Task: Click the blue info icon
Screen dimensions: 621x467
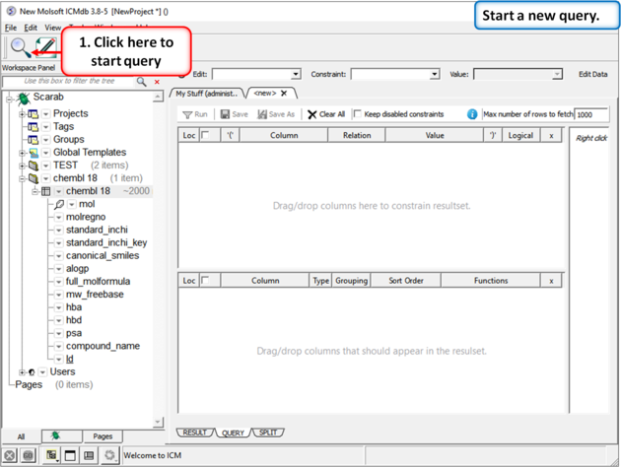Action: 472,114
